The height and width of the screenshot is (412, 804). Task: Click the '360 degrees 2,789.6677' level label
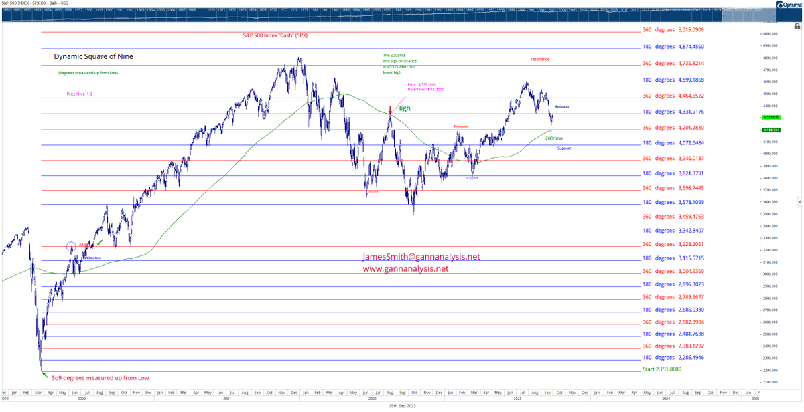pyautogui.click(x=673, y=297)
